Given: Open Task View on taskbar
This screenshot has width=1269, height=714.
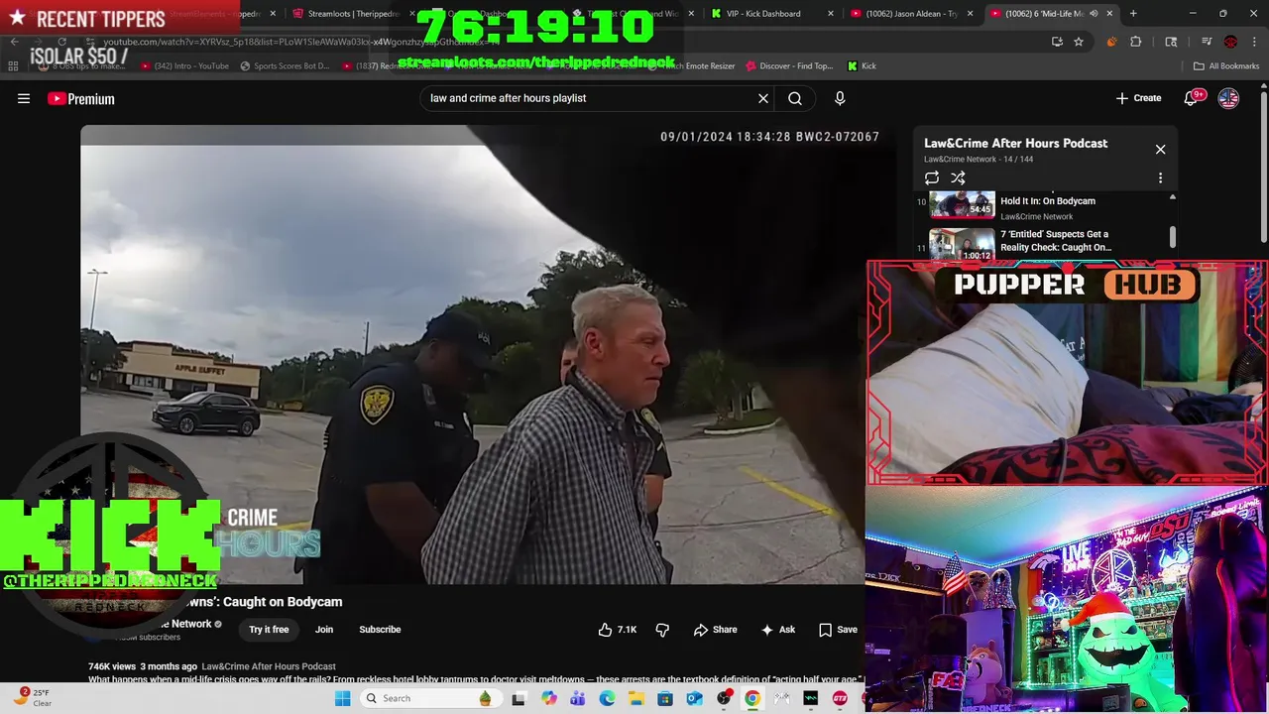Looking at the screenshot, I should click(518, 698).
